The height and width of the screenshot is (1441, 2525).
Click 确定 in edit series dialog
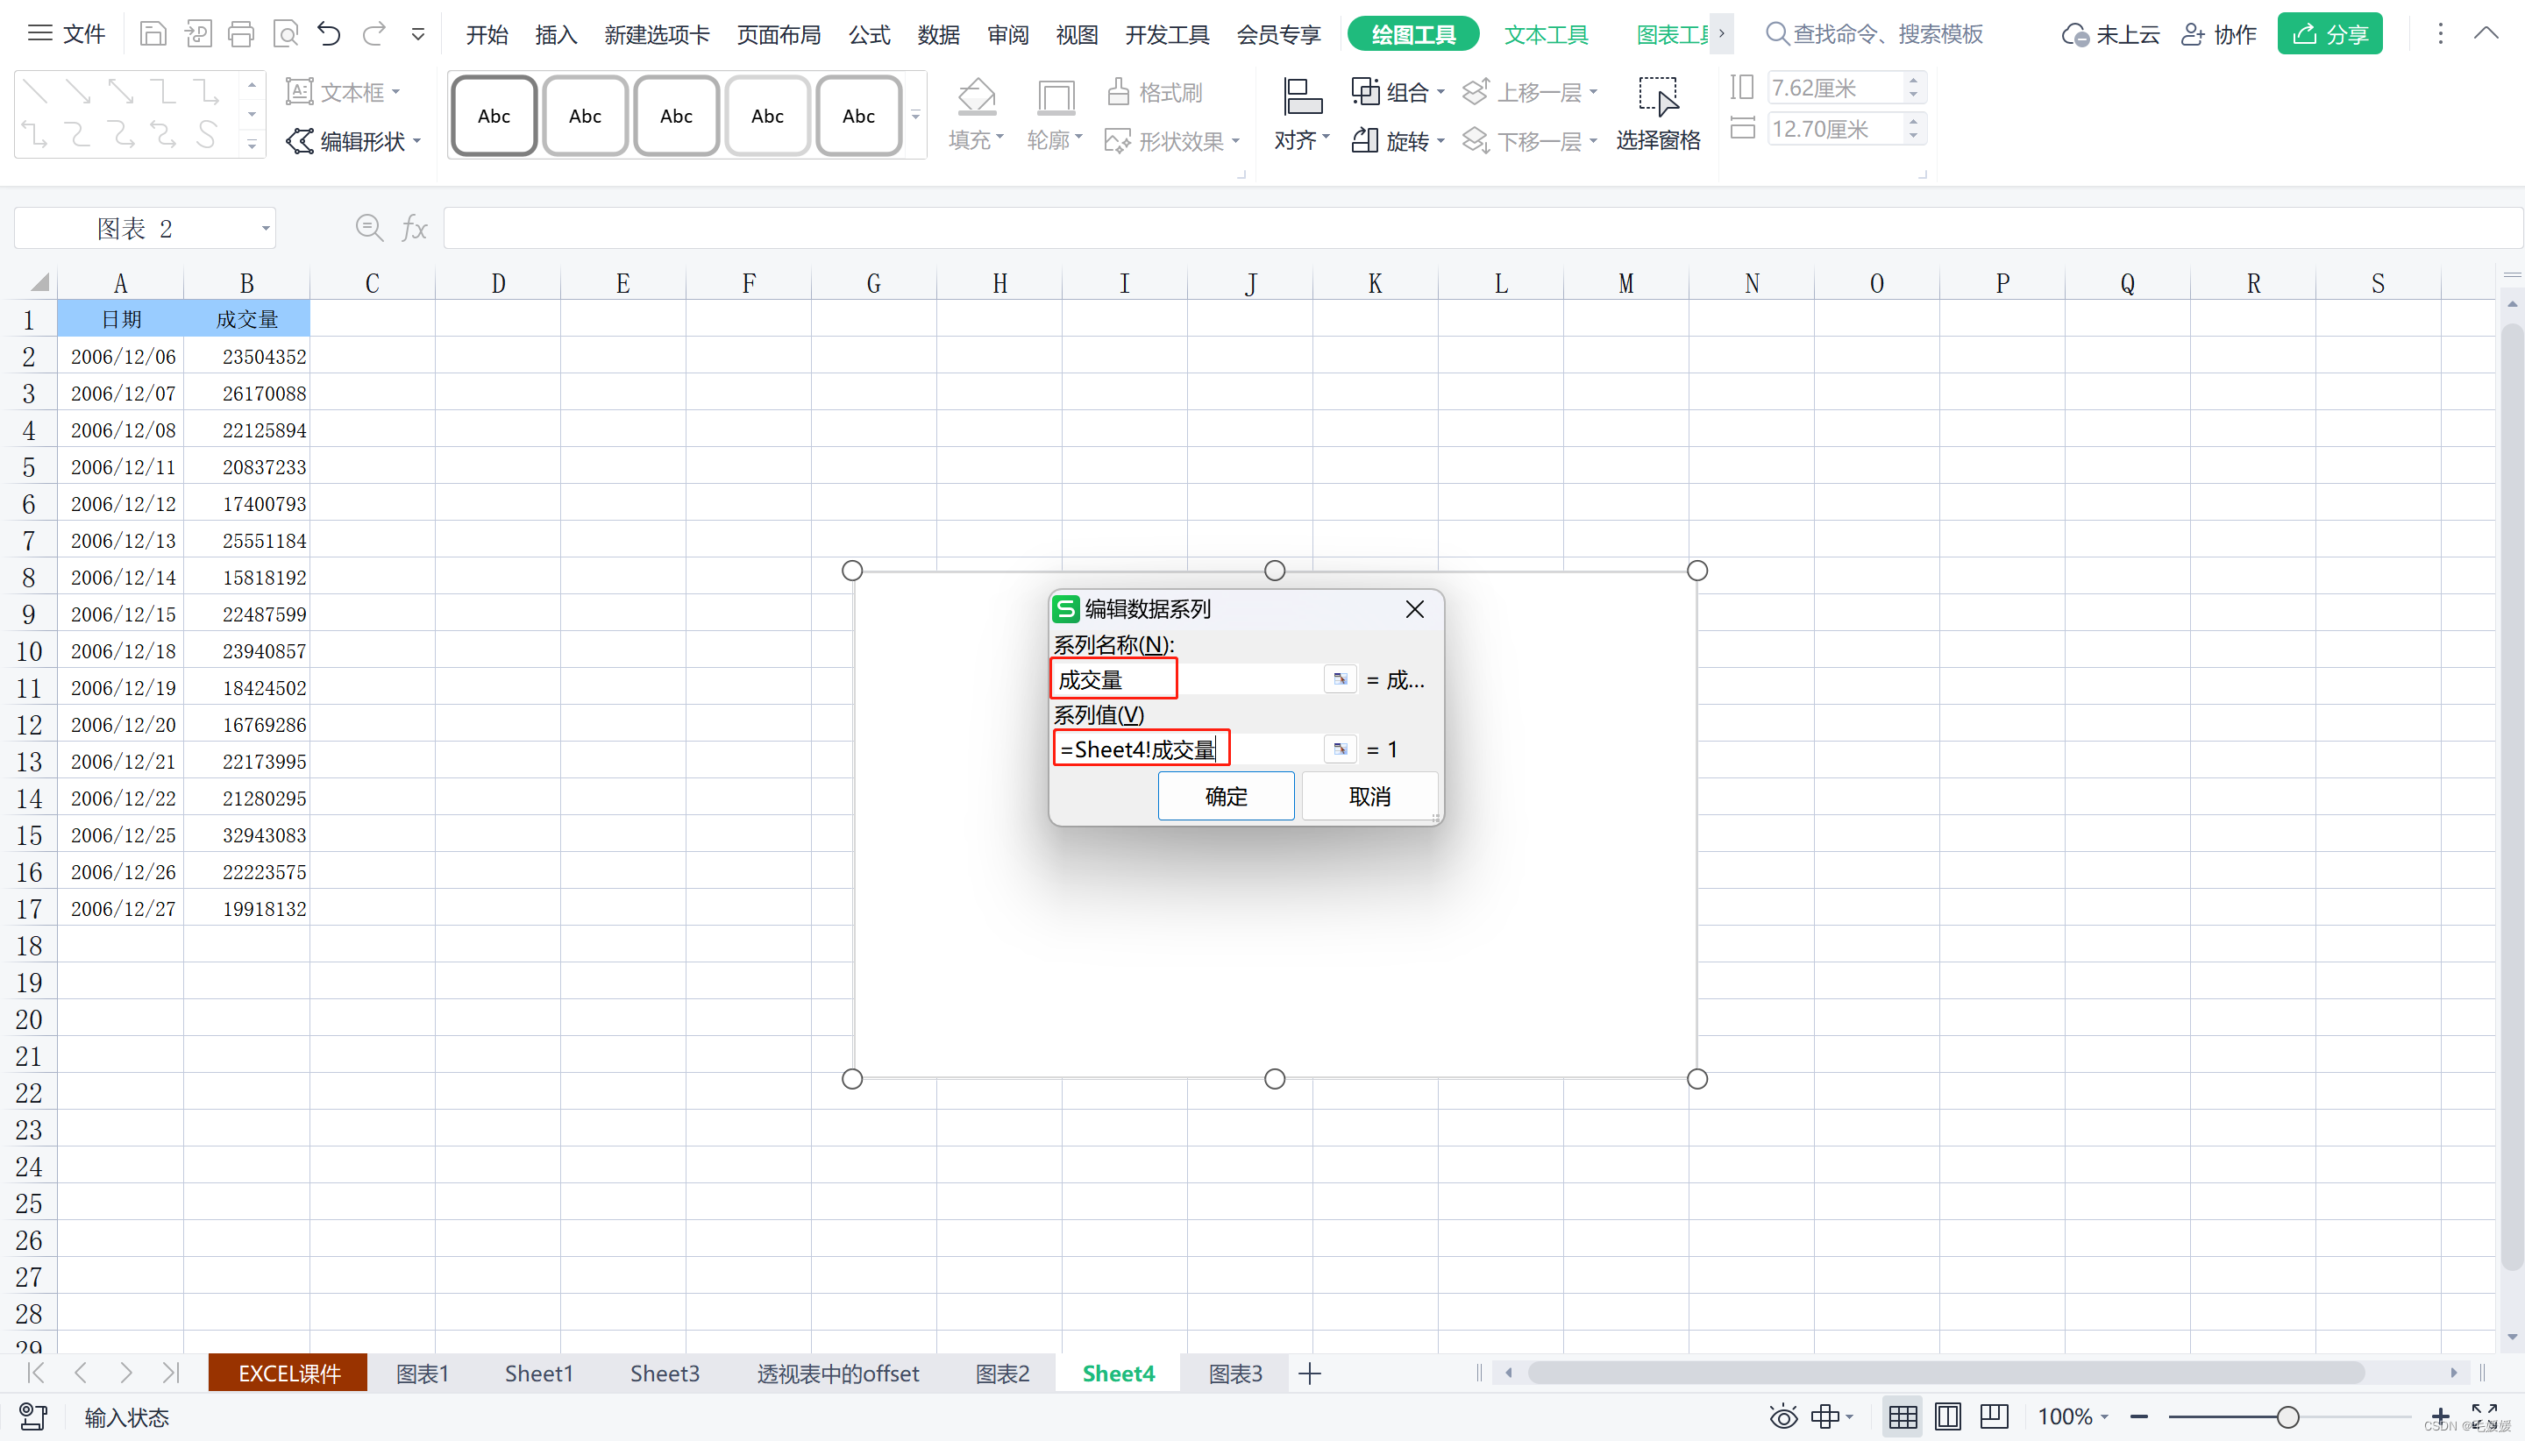(x=1227, y=796)
